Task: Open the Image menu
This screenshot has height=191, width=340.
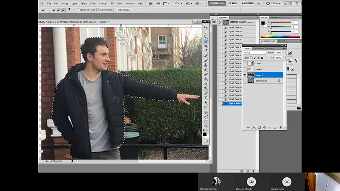Action: [65, 3]
